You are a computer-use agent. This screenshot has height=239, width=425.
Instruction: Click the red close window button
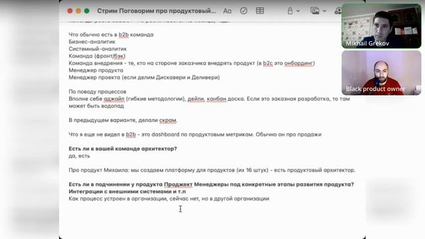[70, 11]
